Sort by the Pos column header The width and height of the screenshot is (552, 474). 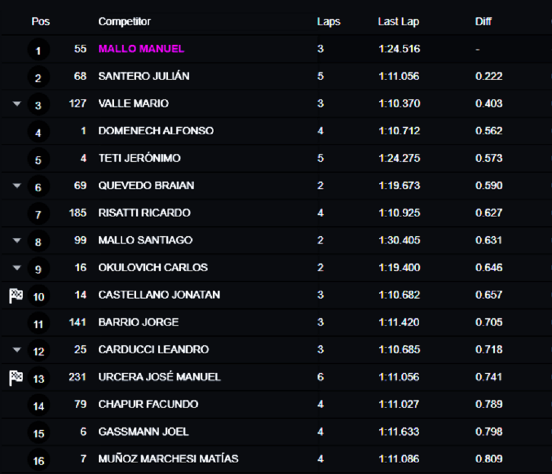(x=40, y=21)
